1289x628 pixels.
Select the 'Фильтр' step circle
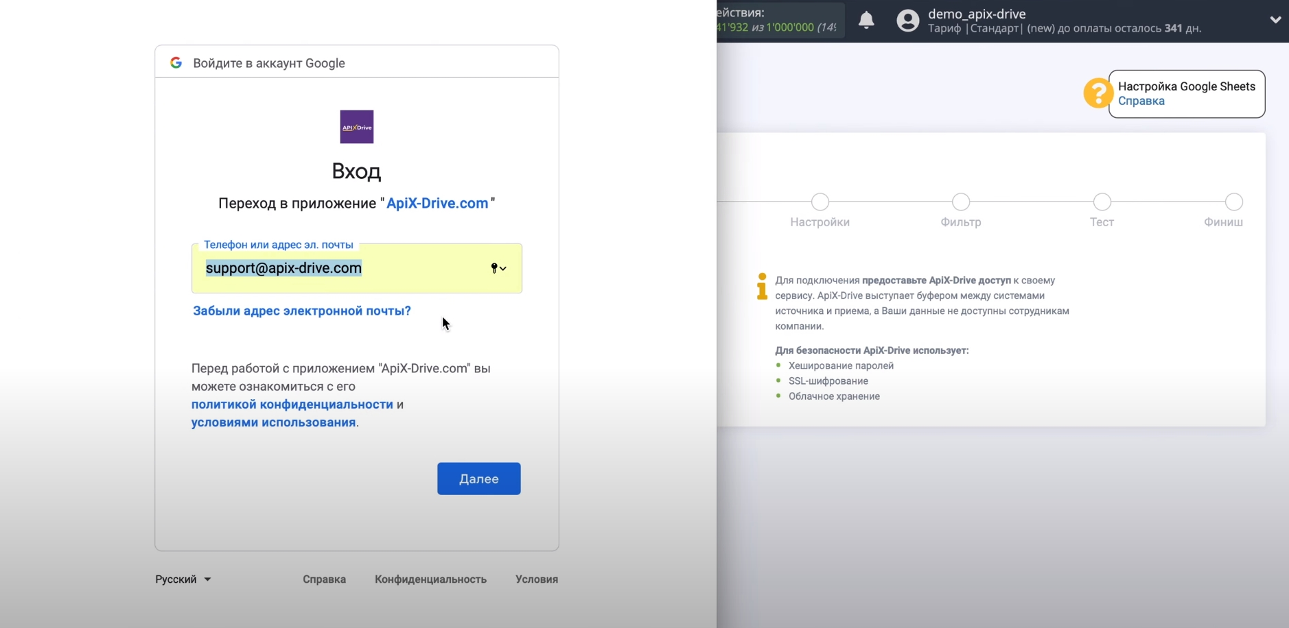pos(961,202)
